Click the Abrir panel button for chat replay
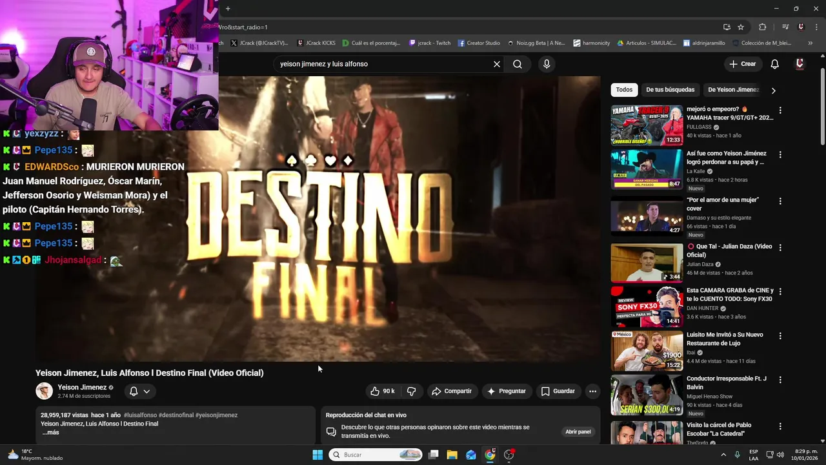 click(578, 431)
